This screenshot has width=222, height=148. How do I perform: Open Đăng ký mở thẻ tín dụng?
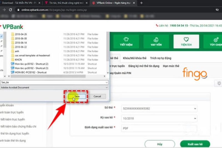(144, 66)
